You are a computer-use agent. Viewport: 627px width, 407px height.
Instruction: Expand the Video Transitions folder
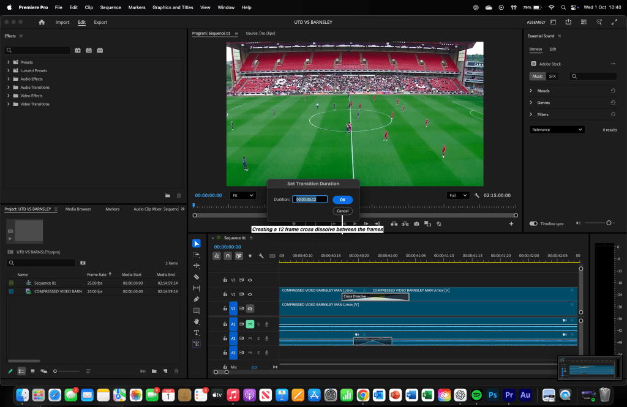pos(9,104)
